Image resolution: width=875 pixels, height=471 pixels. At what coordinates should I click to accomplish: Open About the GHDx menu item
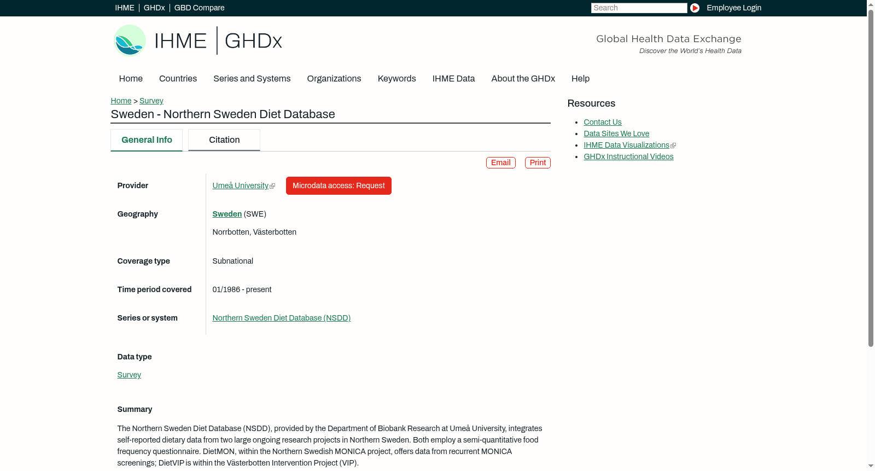coord(523,79)
